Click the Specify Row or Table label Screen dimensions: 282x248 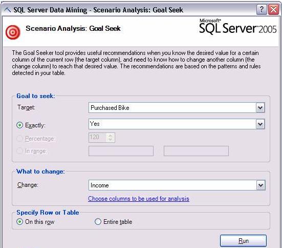click(48, 213)
